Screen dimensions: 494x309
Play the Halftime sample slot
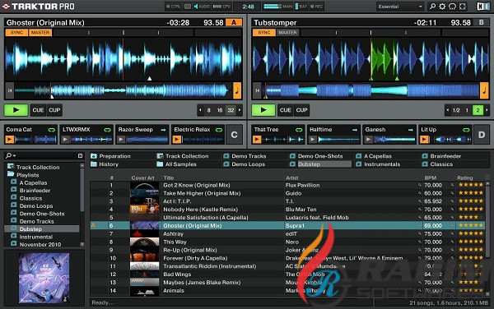pos(313,139)
